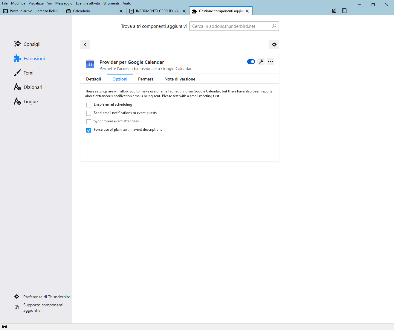The height and width of the screenshot is (330, 394).
Task: Open the tools-for-all-add-ons gear menu
Action: (x=274, y=44)
